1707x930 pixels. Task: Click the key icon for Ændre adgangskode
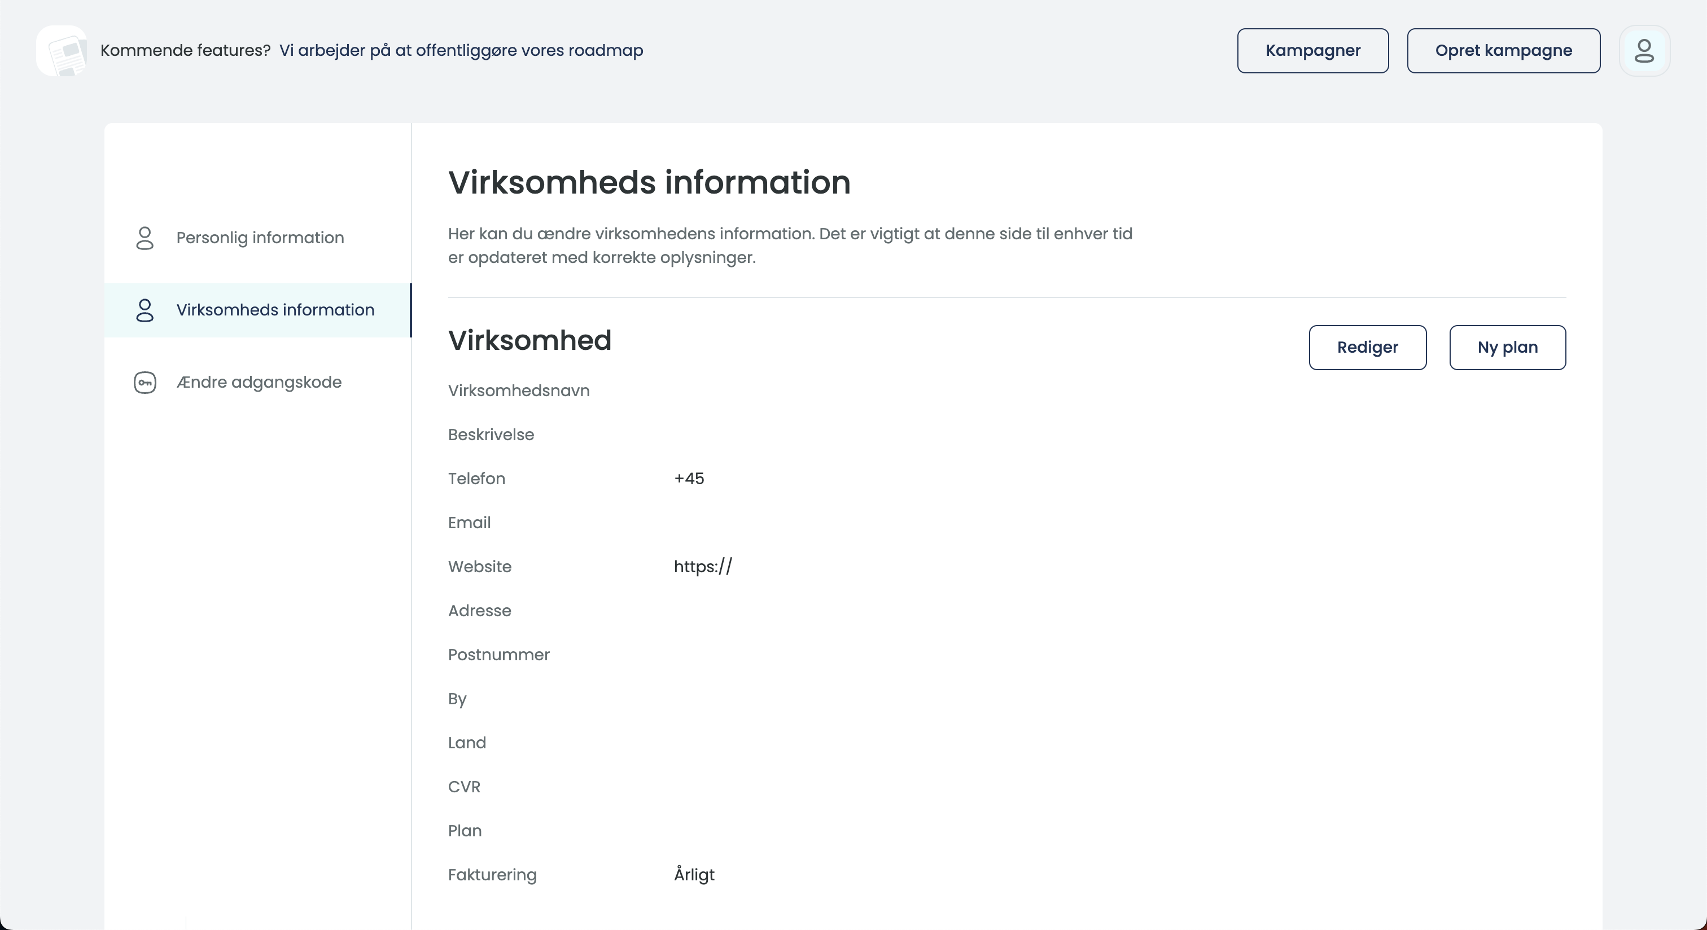tap(145, 382)
